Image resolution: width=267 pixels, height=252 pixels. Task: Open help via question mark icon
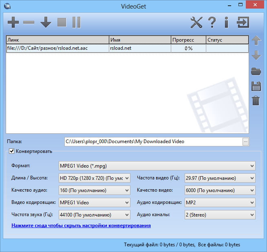click(212, 22)
